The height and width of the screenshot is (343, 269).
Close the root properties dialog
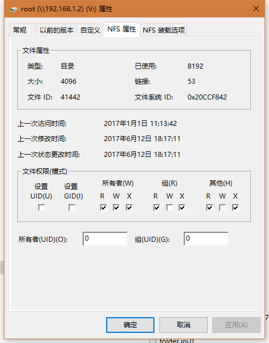tap(256, 8)
